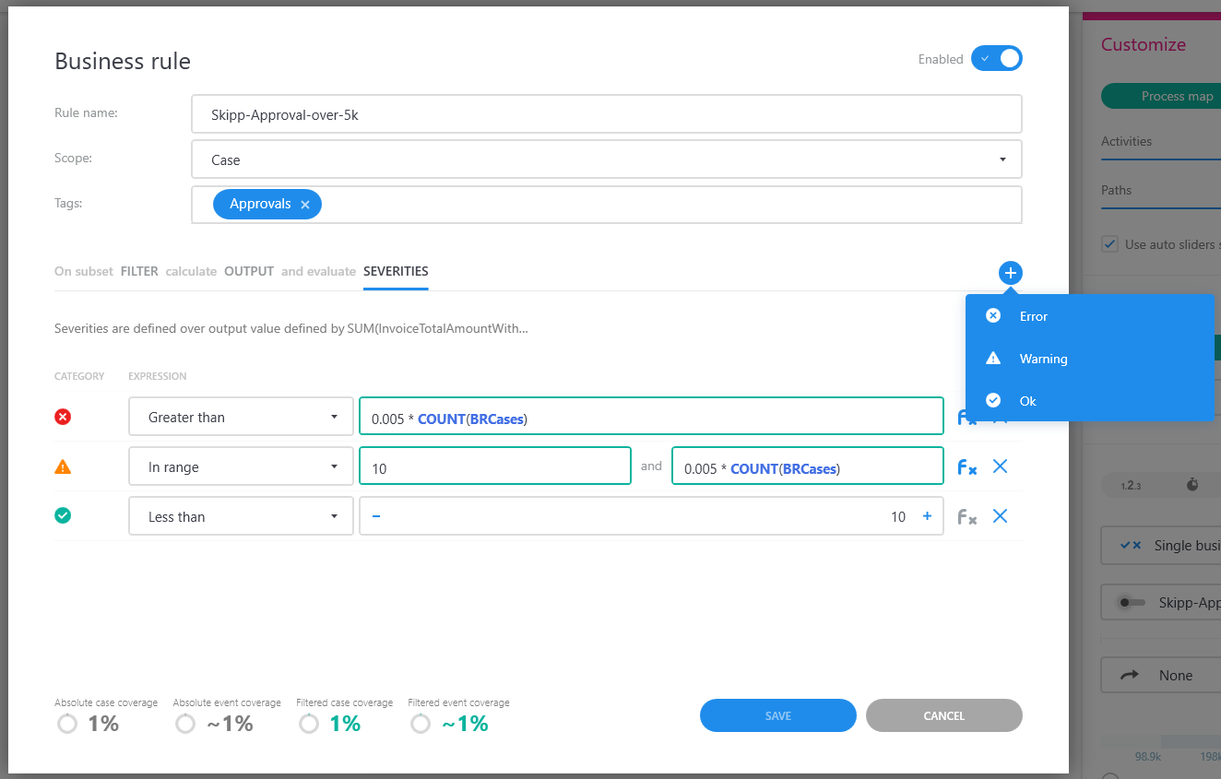This screenshot has width=1221, height=779.
Task: Delete the In range warning severity row
Action: (x=1000, y=466)
